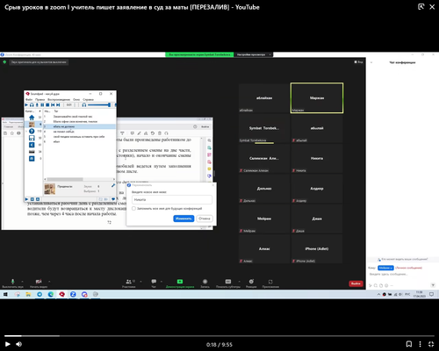Open the Файл menu in Soundpad
Image resolution: width=439 pixels, height=351 pixels.
coord(29,99)
